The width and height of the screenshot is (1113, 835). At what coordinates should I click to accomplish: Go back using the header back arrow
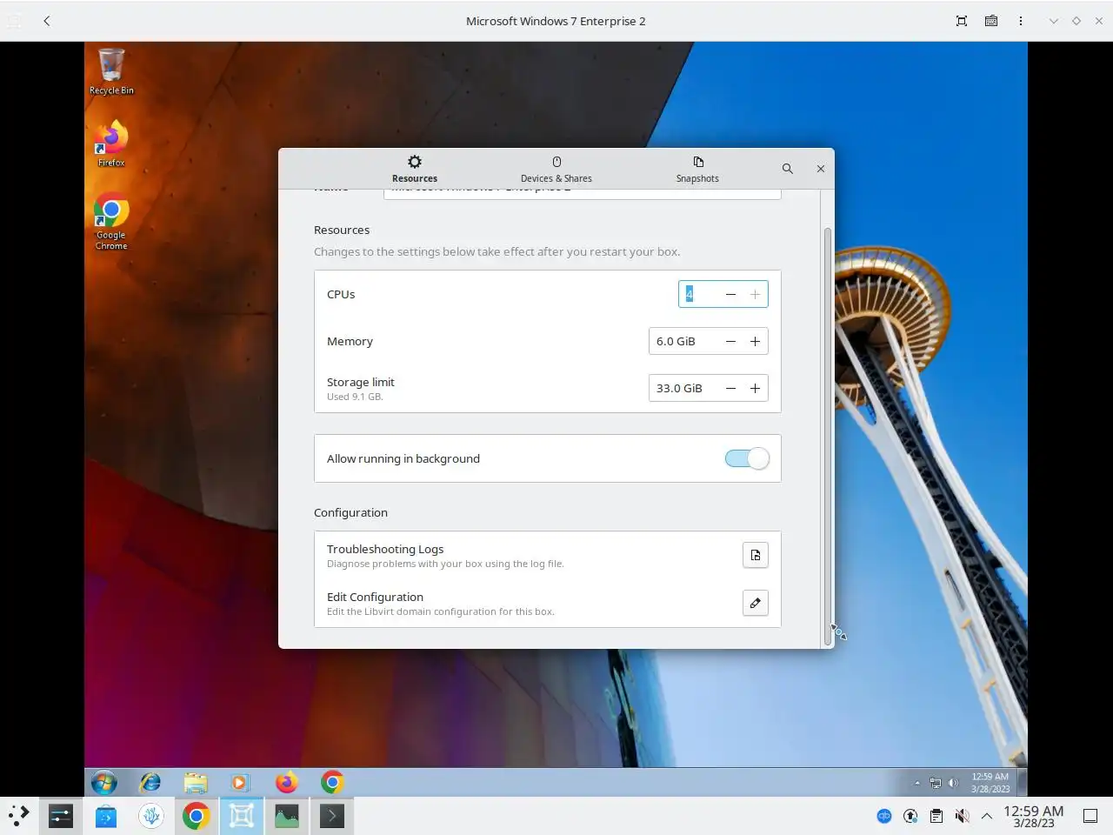point(47,21)
